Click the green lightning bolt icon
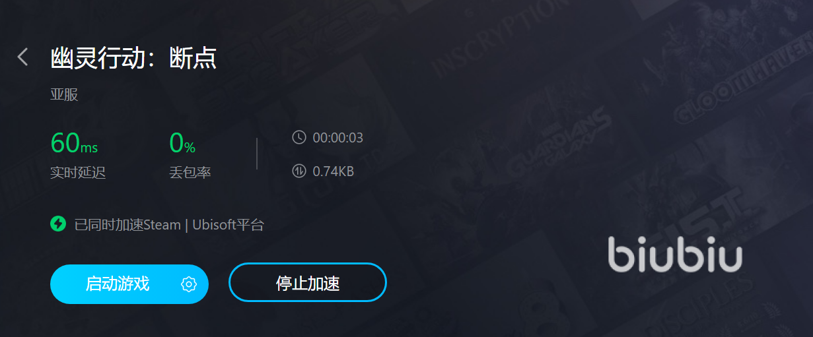Image resolution: width=813 pixels, height=337 pixels. click(x=58, y=224)
